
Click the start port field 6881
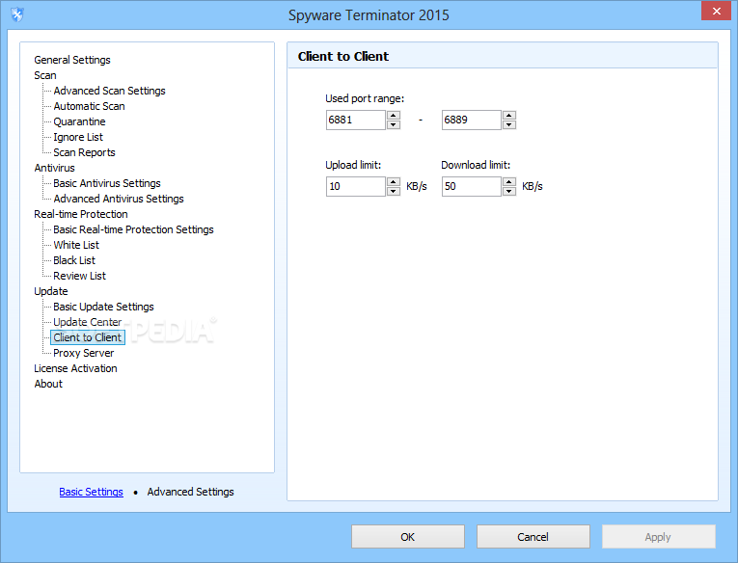point(356,120)
